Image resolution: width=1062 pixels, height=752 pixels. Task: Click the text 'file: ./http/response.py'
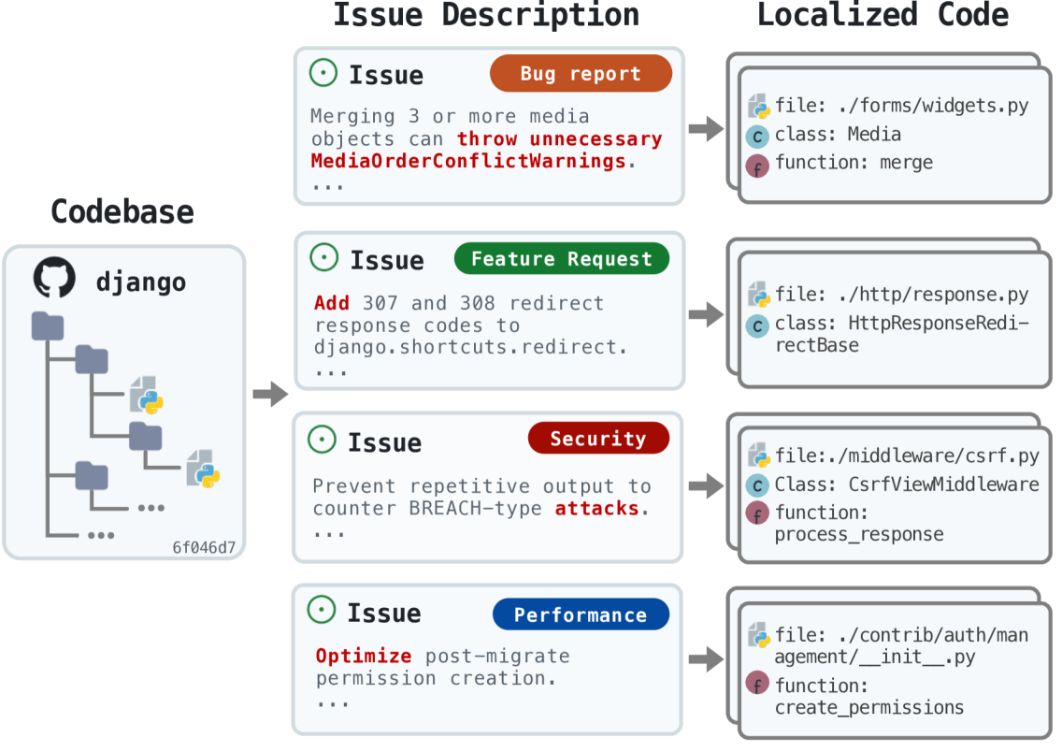pyautogui.click(x=901, y=295)
